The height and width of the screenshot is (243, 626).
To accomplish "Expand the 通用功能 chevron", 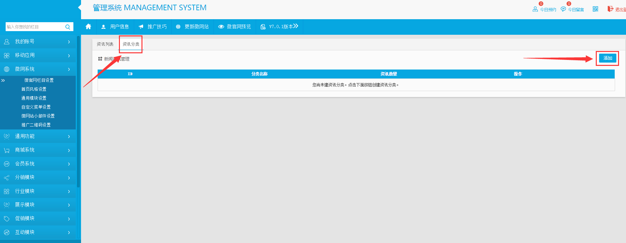I will (x=69, y=136).
